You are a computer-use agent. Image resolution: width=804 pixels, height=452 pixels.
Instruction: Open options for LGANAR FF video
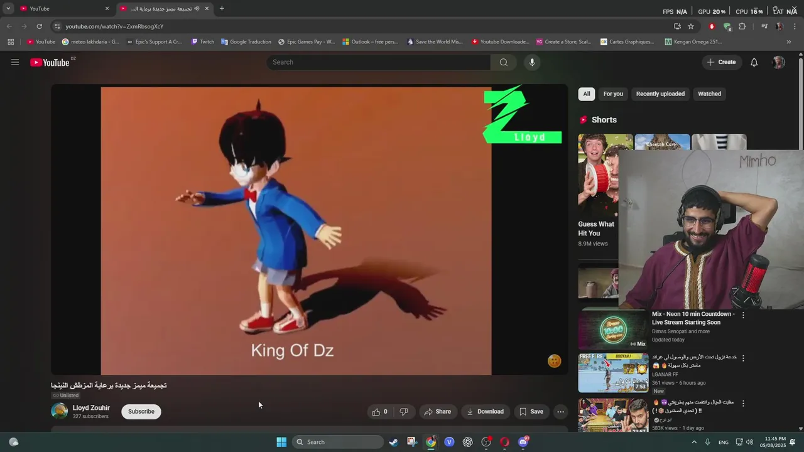point(743,358)
